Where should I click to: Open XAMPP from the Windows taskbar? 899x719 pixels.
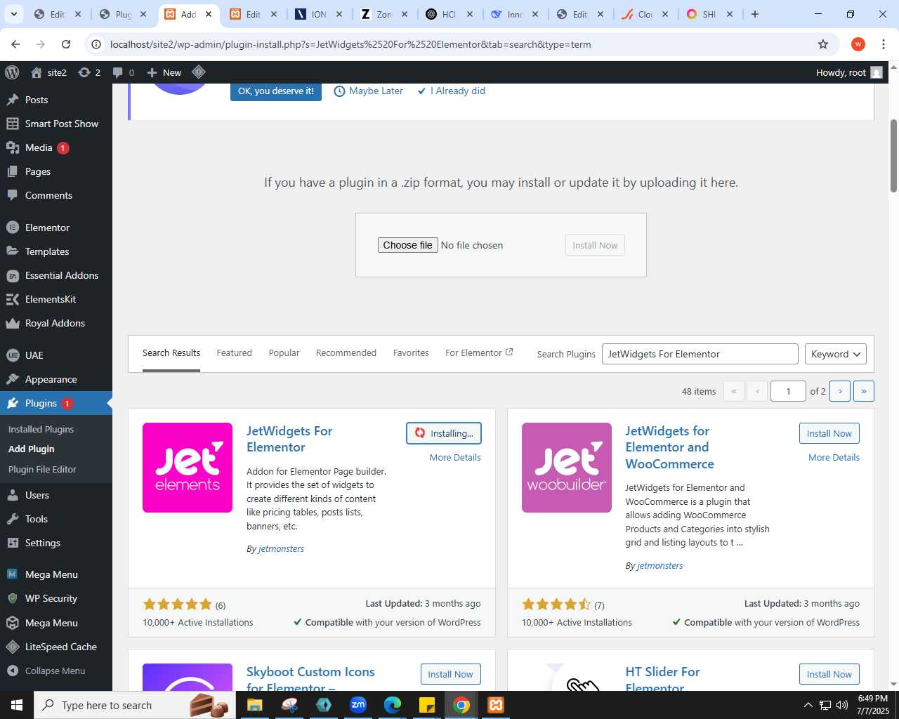(x=496, y=705)
